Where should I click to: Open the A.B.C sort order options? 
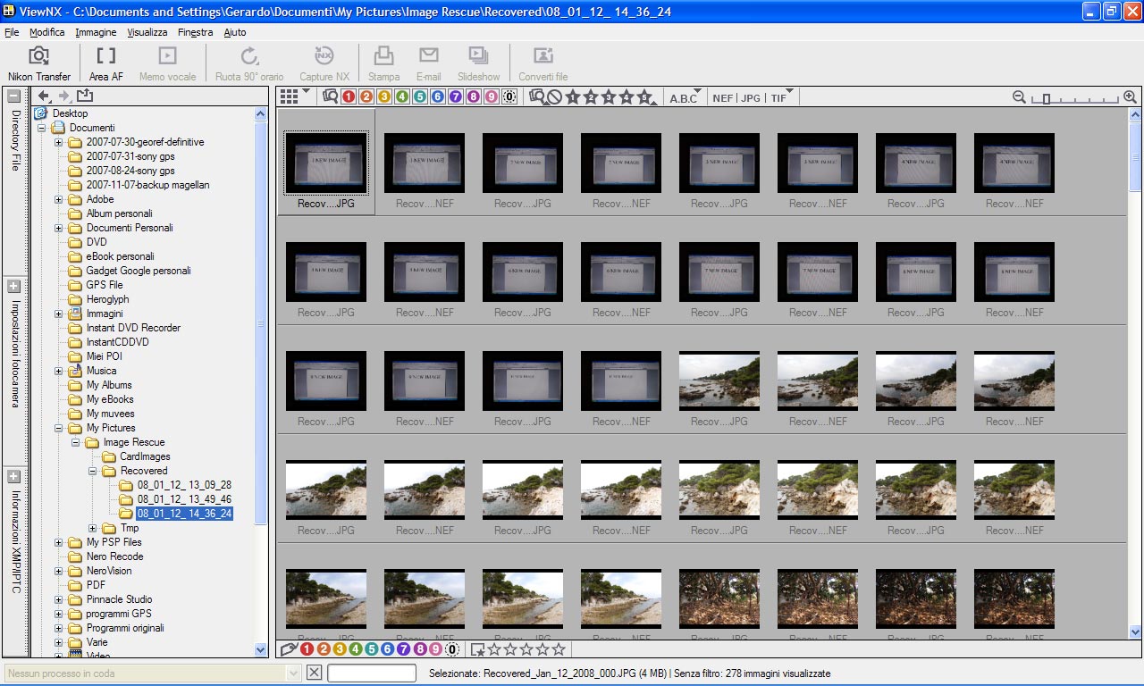684,98
